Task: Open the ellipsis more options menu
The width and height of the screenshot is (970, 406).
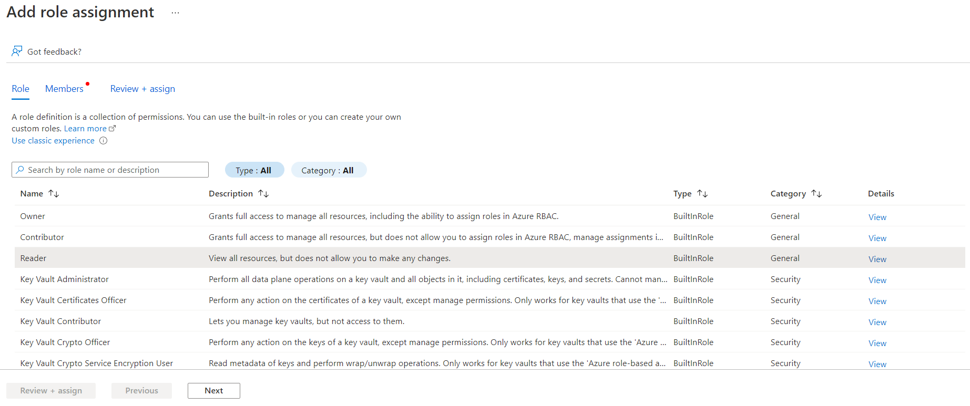Action: coord(175,13)
